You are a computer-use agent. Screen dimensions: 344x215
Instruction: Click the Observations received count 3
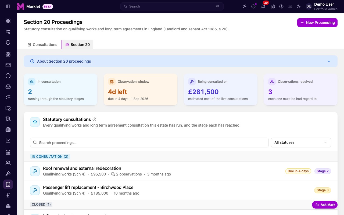pos(270,92)
